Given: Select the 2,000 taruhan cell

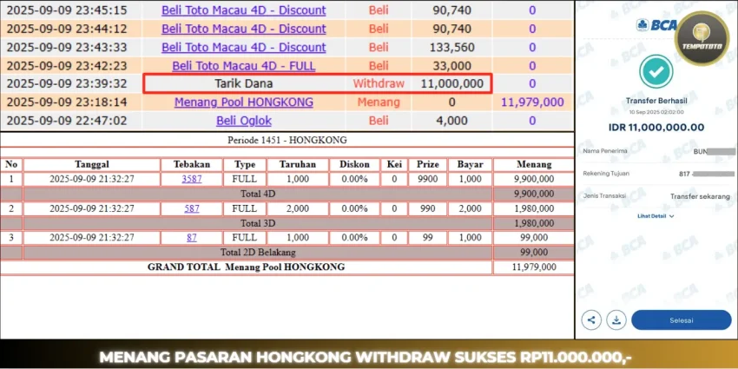Looking at the screenshot, I should (298, 208).
